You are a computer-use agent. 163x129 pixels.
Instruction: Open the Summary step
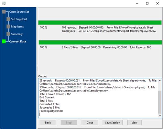pyautogui.click(x=17, y=34)
